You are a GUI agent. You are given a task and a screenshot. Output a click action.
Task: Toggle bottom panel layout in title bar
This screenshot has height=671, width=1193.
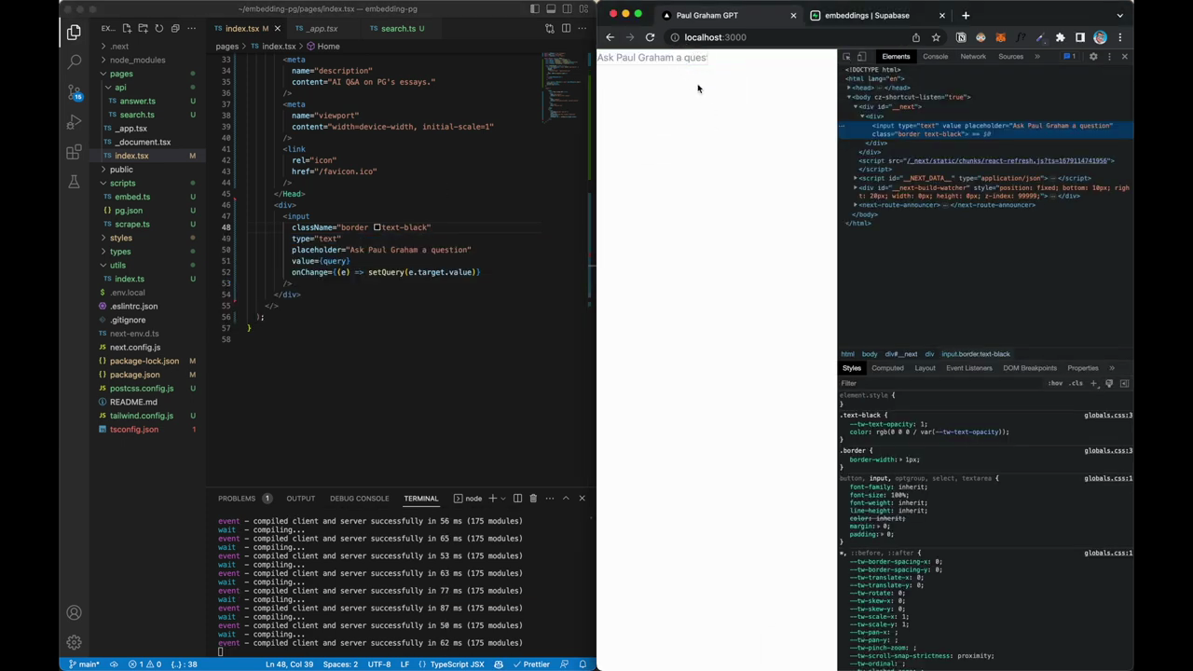551,9
